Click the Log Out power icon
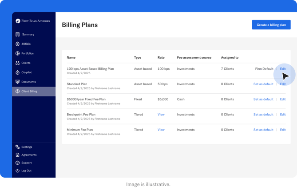Viewport: 297px width, 191px height. pyautogui.click(x=18, y=171)
